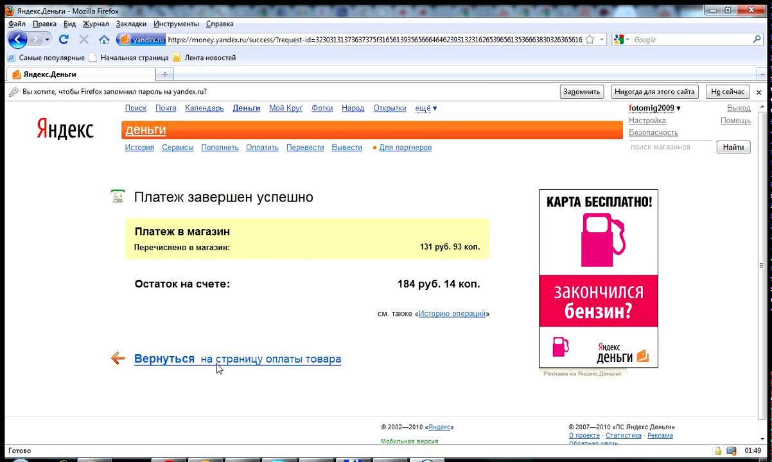
Task: Click Сервисы link
Action: (178, 148)
